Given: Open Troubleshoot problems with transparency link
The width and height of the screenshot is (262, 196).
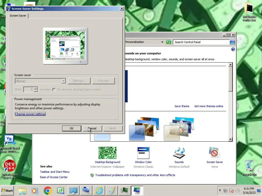Looking at the screenshot, I should [x=135, y=175].
